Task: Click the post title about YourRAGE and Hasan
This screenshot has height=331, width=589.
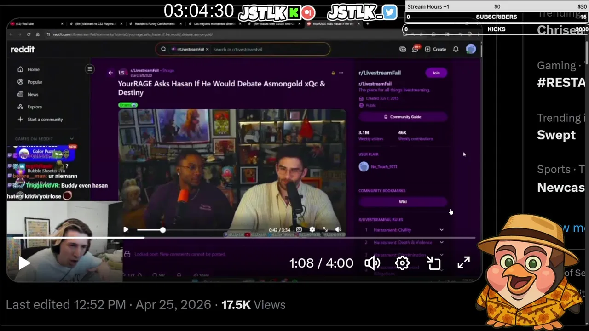Action: [221, 88]
